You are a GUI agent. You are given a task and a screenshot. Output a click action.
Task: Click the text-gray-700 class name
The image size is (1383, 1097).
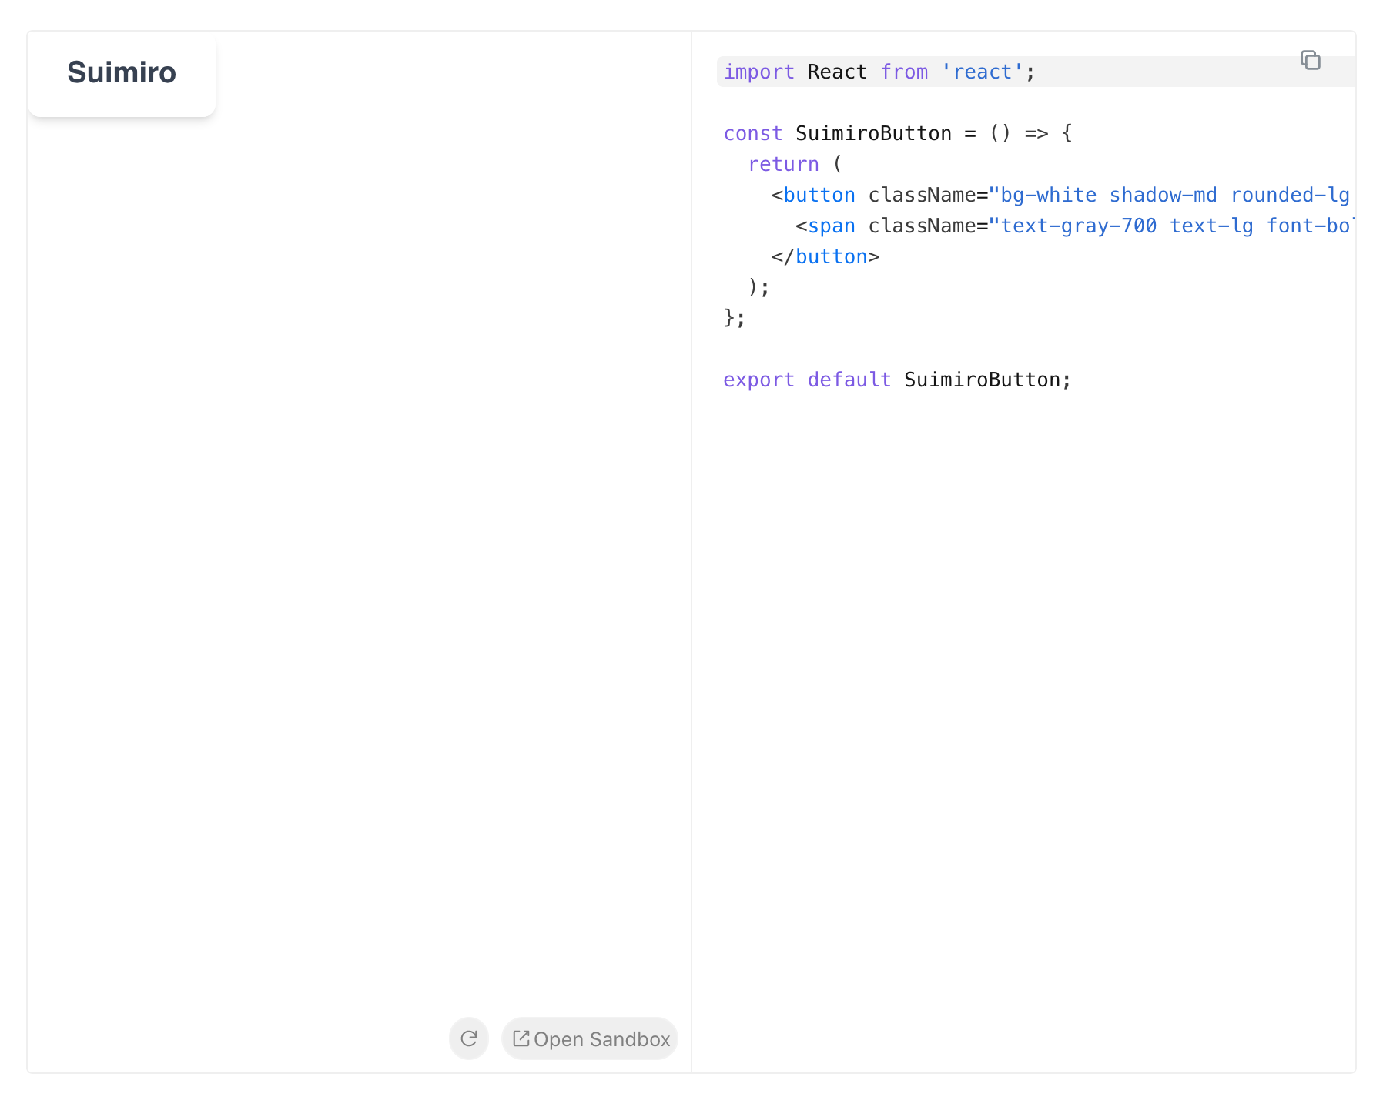point(1079,226)
